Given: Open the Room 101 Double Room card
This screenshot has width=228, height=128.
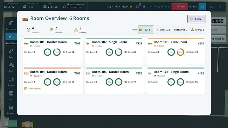Looking at the screenshot, I should click(52, 50).
